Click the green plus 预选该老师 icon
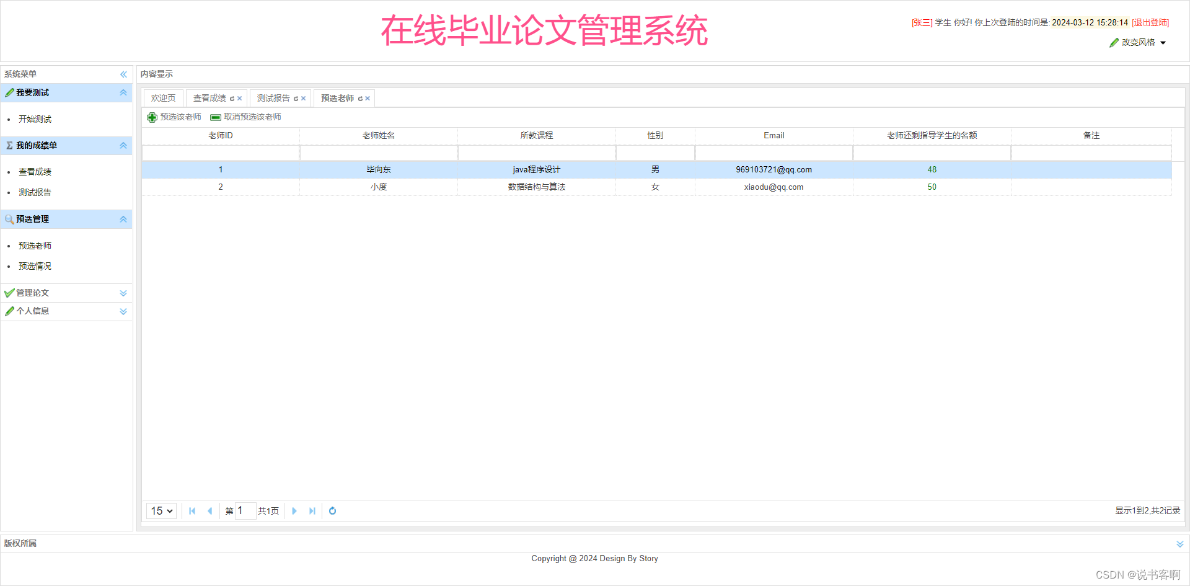Image resolution: width=1190 pixels, height=586 pixels. click(x=152, y=117)
